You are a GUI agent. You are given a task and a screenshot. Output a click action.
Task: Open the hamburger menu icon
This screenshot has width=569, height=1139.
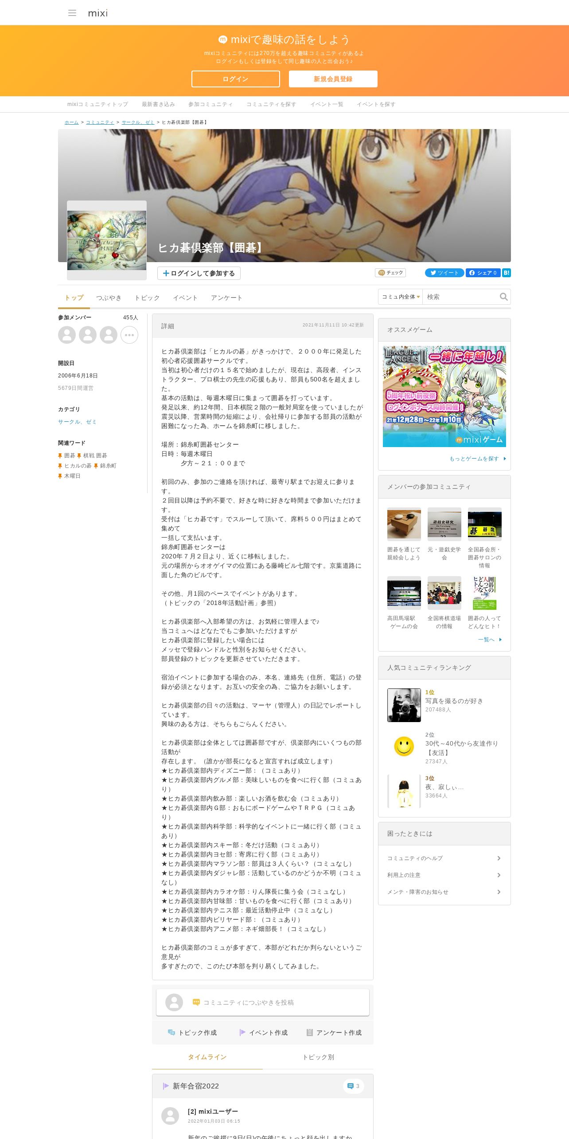coord(72,13)
